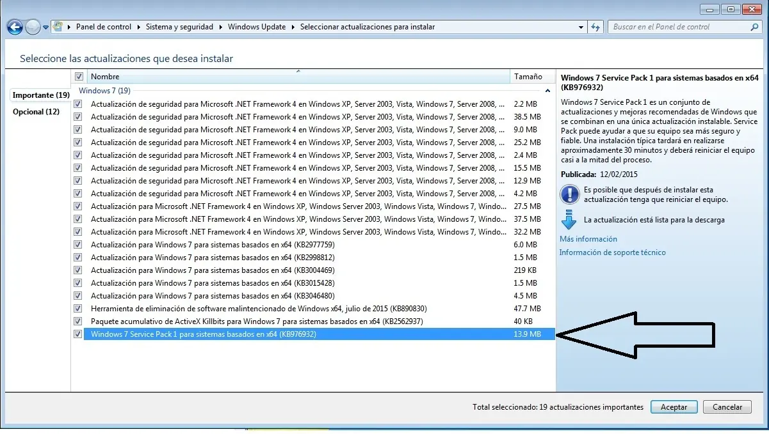This screenshot has width=769, height=434.
Task: Go to Panel de control breadcrumb
Action: 104,27
